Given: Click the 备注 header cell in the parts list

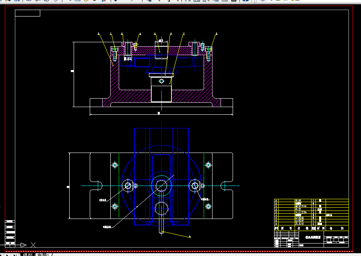Looking at the screenshot, I should coord(337,228).
